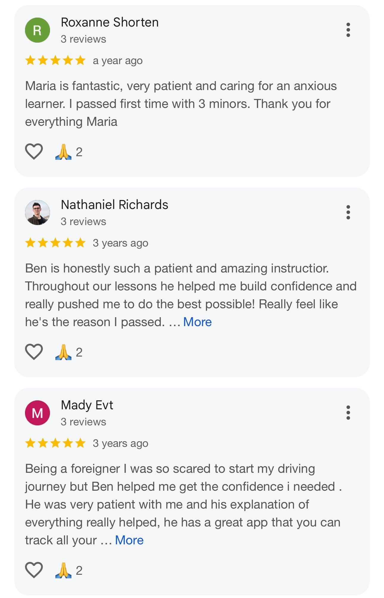384x598 pixels.
Task: Click five-star rating on Nathaniel's review
Action: pos(55,243)
